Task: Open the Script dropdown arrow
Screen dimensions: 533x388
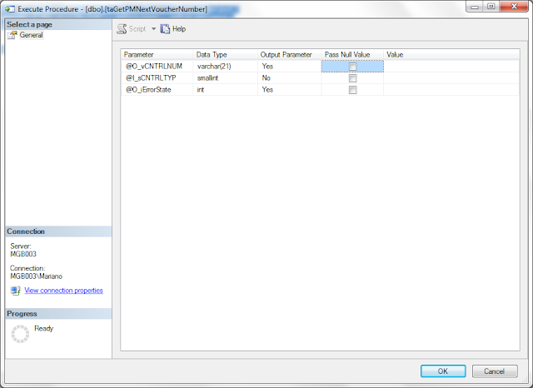Action: (x=153, y=29)
